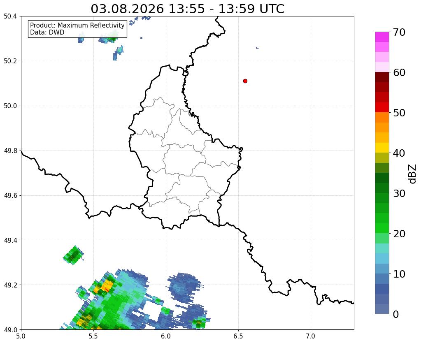Click the dBZ colorbar axis label

[x=413, y=174]
